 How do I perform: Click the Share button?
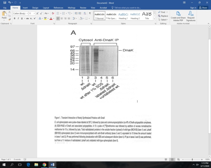click(x=203, y=8)
